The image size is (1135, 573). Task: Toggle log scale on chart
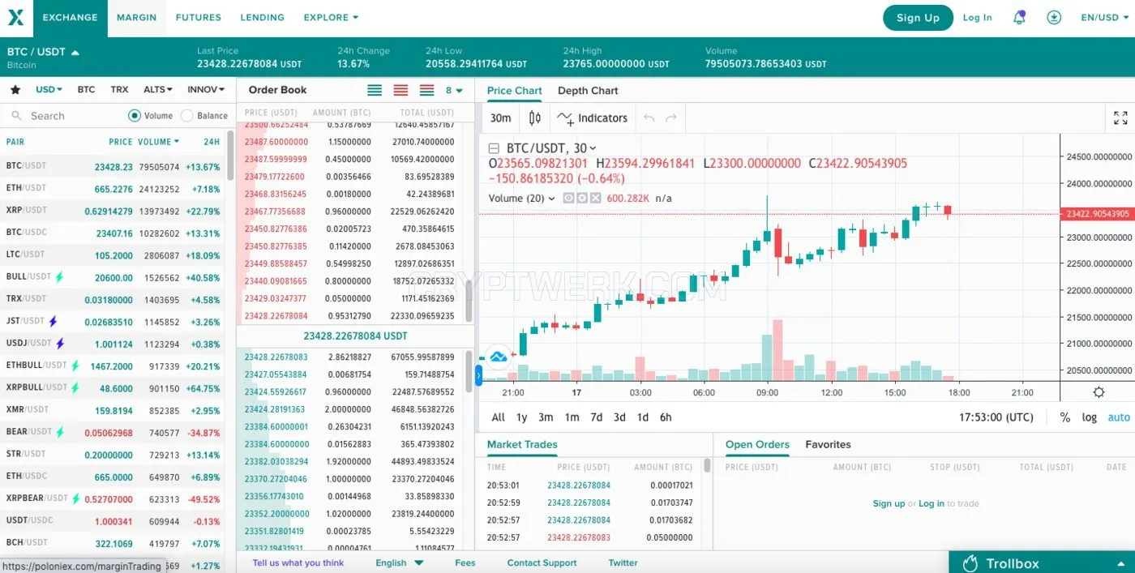(x=1089, y=417)
